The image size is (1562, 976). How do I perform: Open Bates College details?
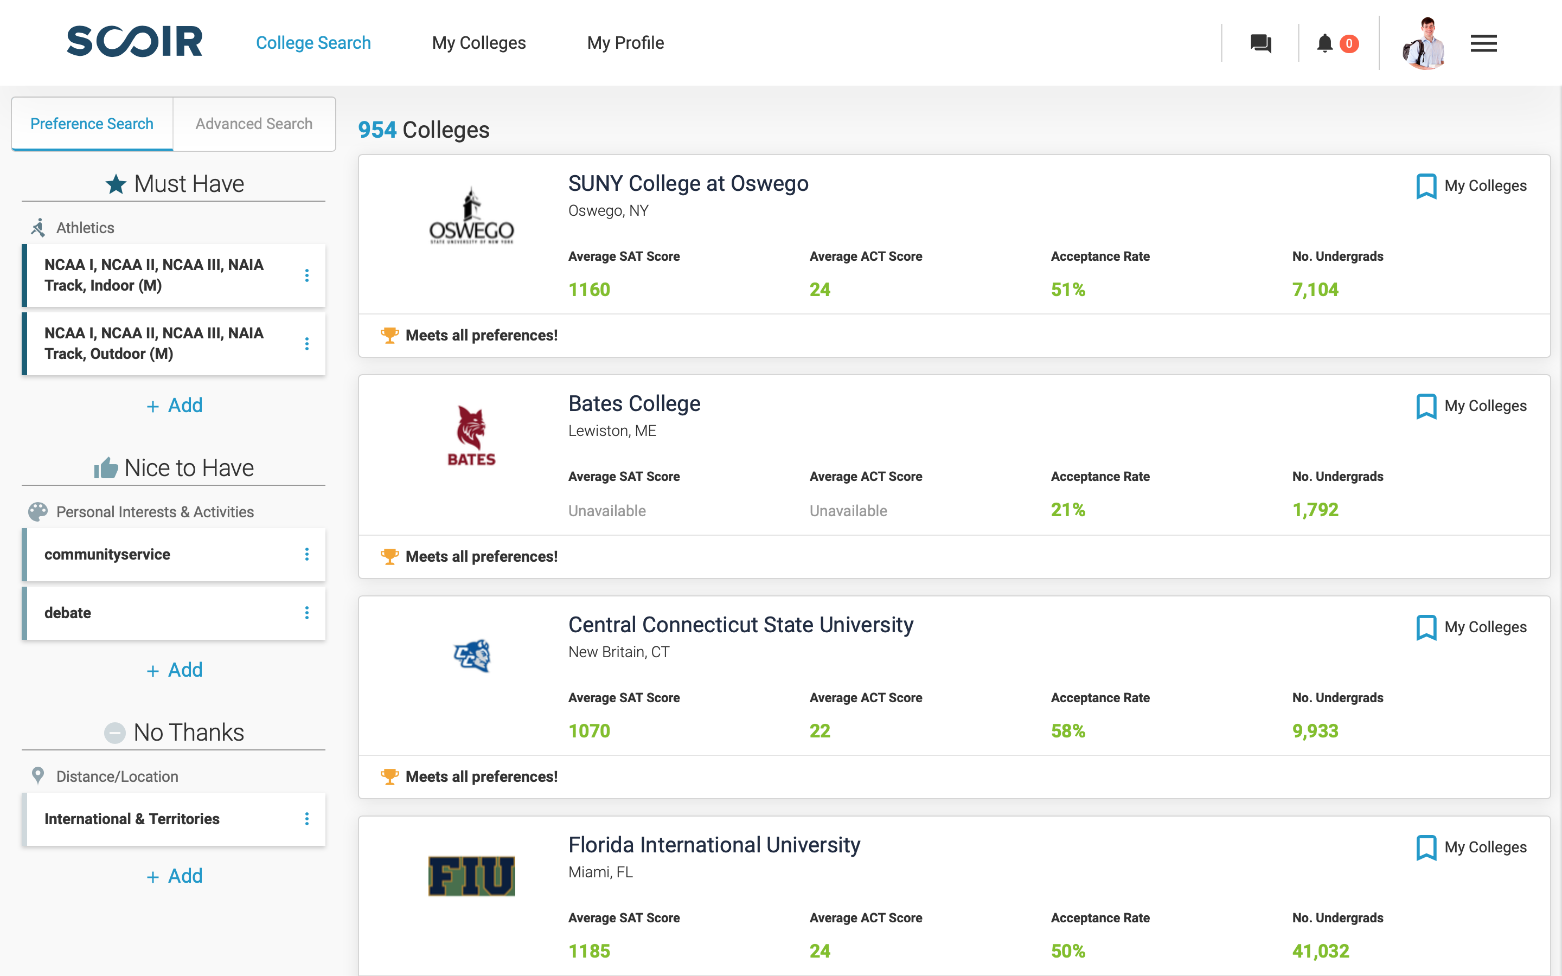point(635,403)
